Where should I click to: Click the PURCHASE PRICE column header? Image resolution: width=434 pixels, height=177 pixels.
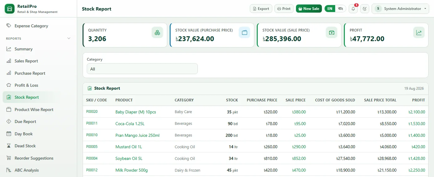coord(262,100)
